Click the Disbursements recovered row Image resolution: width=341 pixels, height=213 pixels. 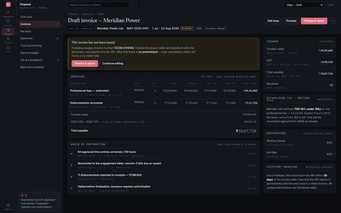164,105
